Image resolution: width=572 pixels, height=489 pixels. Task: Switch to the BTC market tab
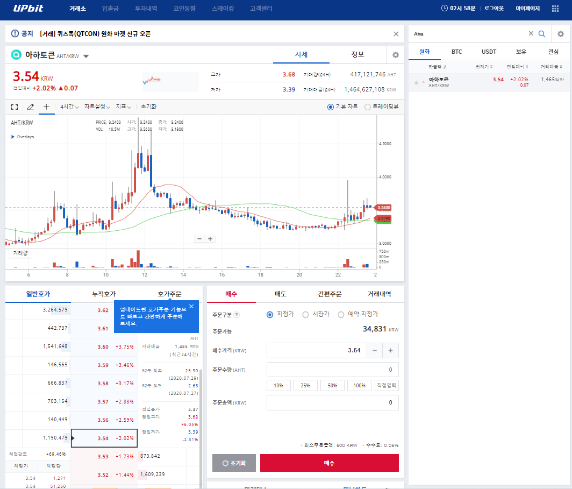(457, 52)
